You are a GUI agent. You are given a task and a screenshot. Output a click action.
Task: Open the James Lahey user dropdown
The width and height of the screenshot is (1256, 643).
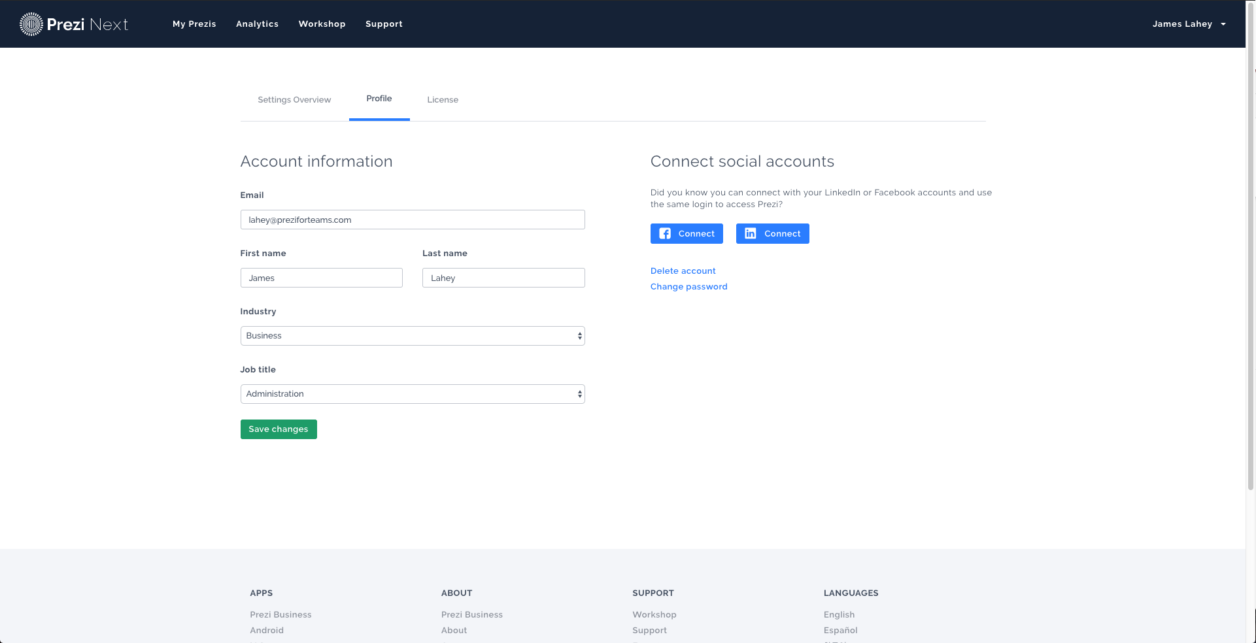1189,24
